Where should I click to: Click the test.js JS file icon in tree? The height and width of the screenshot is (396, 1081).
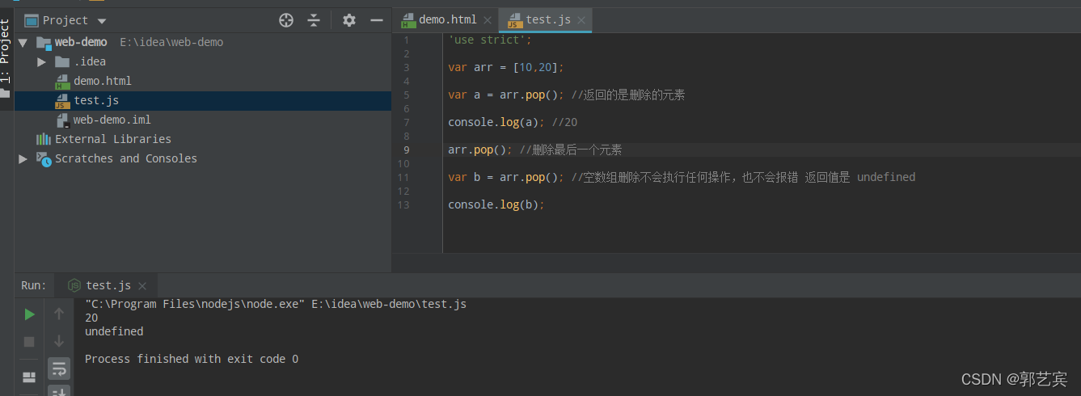tap(62, 100)
